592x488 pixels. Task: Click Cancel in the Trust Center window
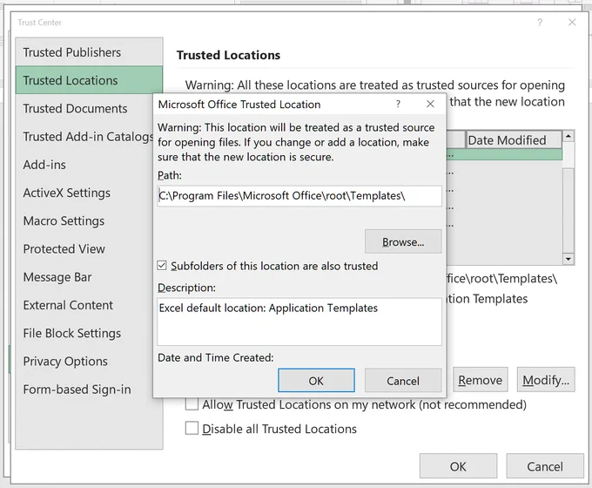545,466
